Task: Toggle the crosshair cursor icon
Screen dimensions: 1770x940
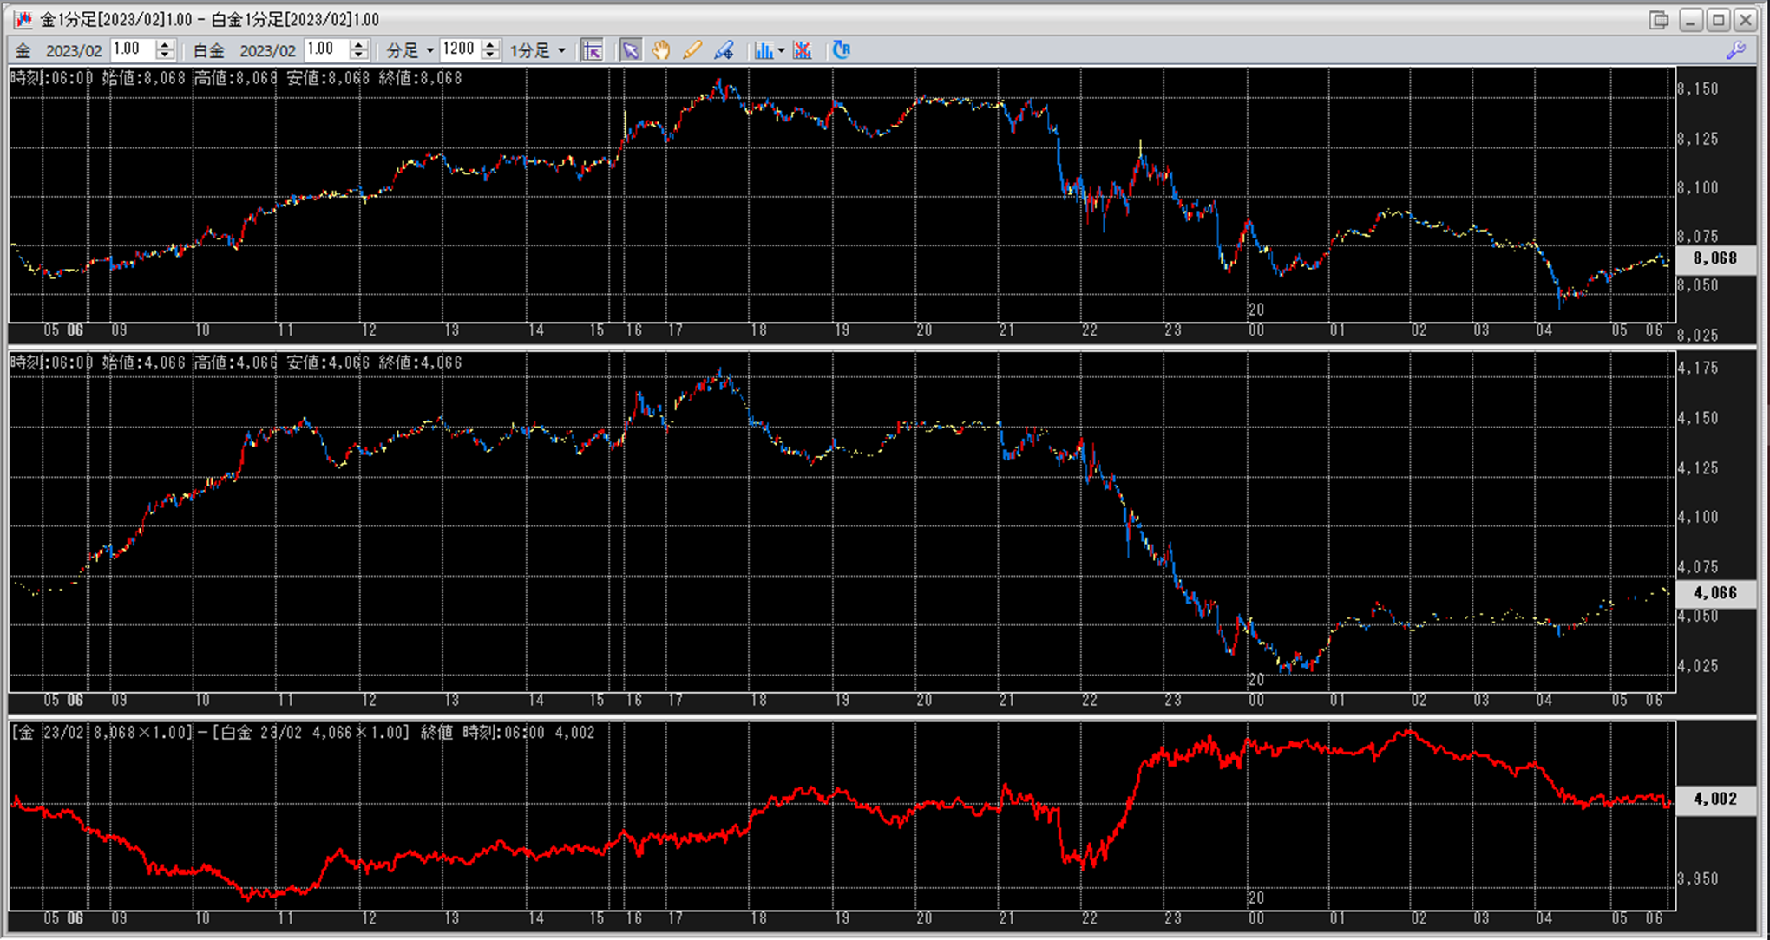Action: pyautogui.click(x=592, y=50)
